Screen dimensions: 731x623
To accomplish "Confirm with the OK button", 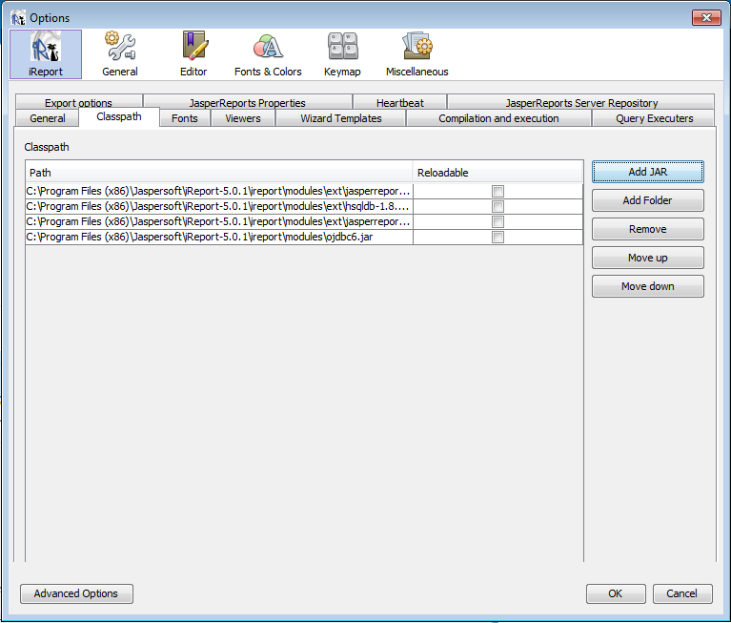I will pyautogui.click(x=616, y=593).
